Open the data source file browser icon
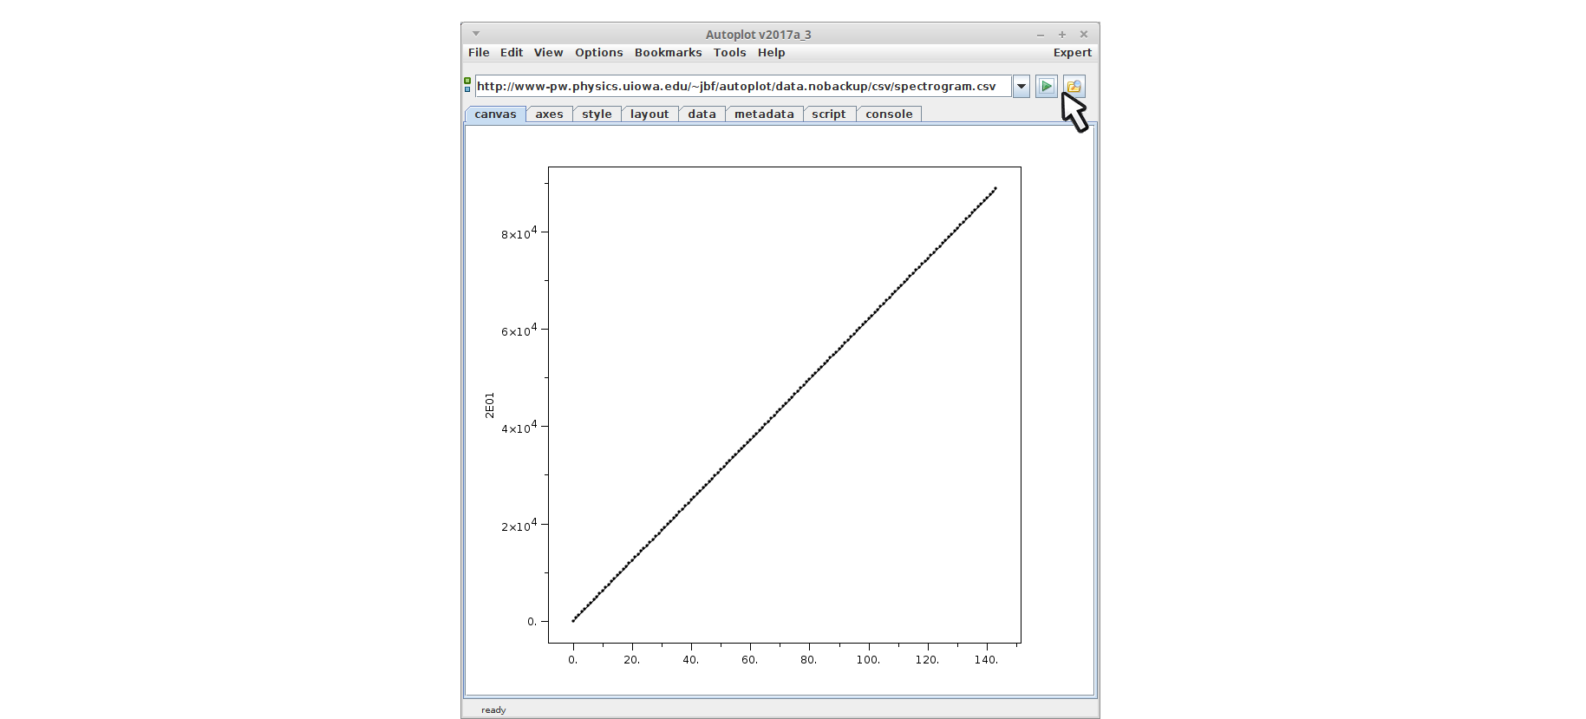The height and width of the screenshot is (719, 1586). (1074, 86)
